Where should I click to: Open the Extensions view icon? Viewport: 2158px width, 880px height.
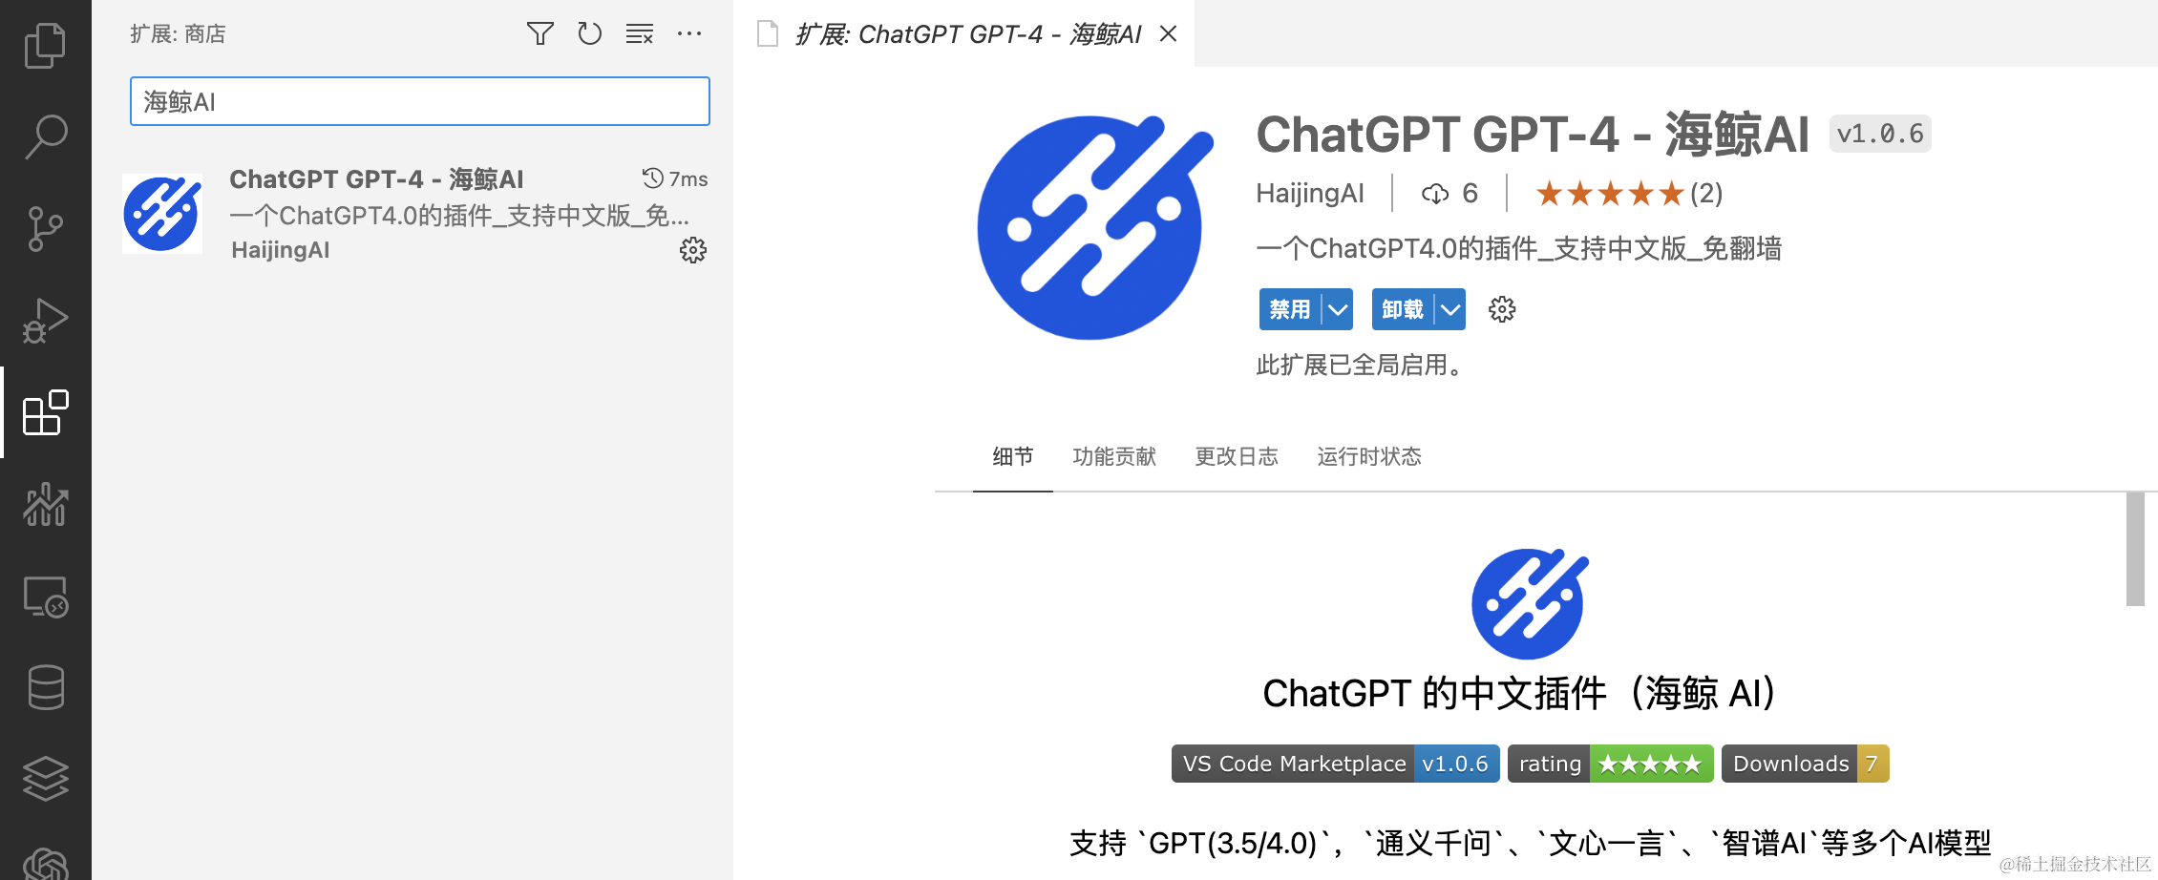pos(45,412)
